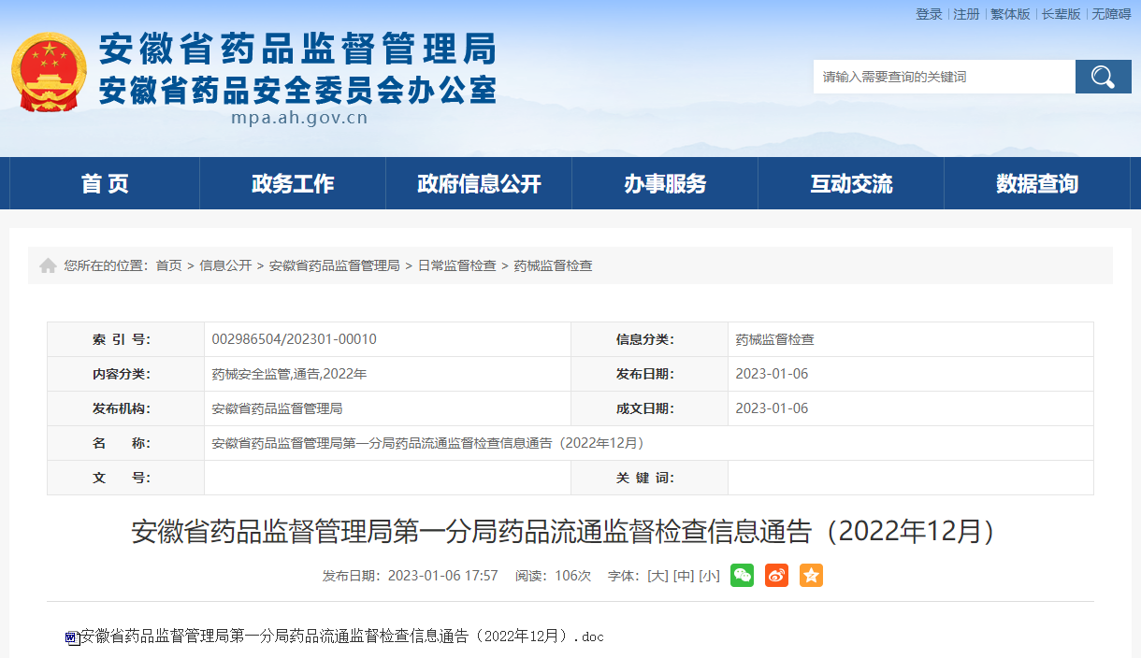Set font size to large [大]

(657, 576)
